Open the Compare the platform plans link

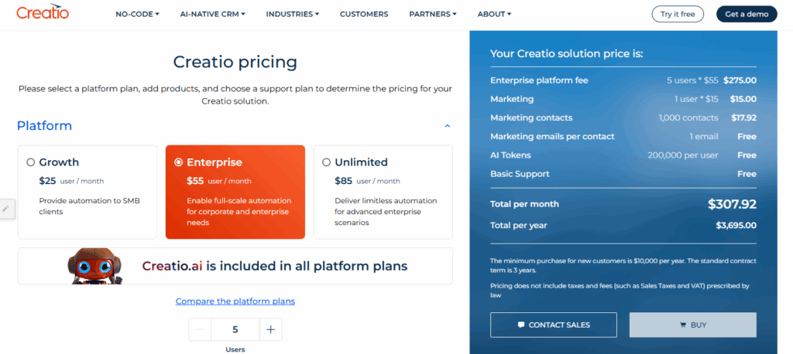click(x=235, y=301)
